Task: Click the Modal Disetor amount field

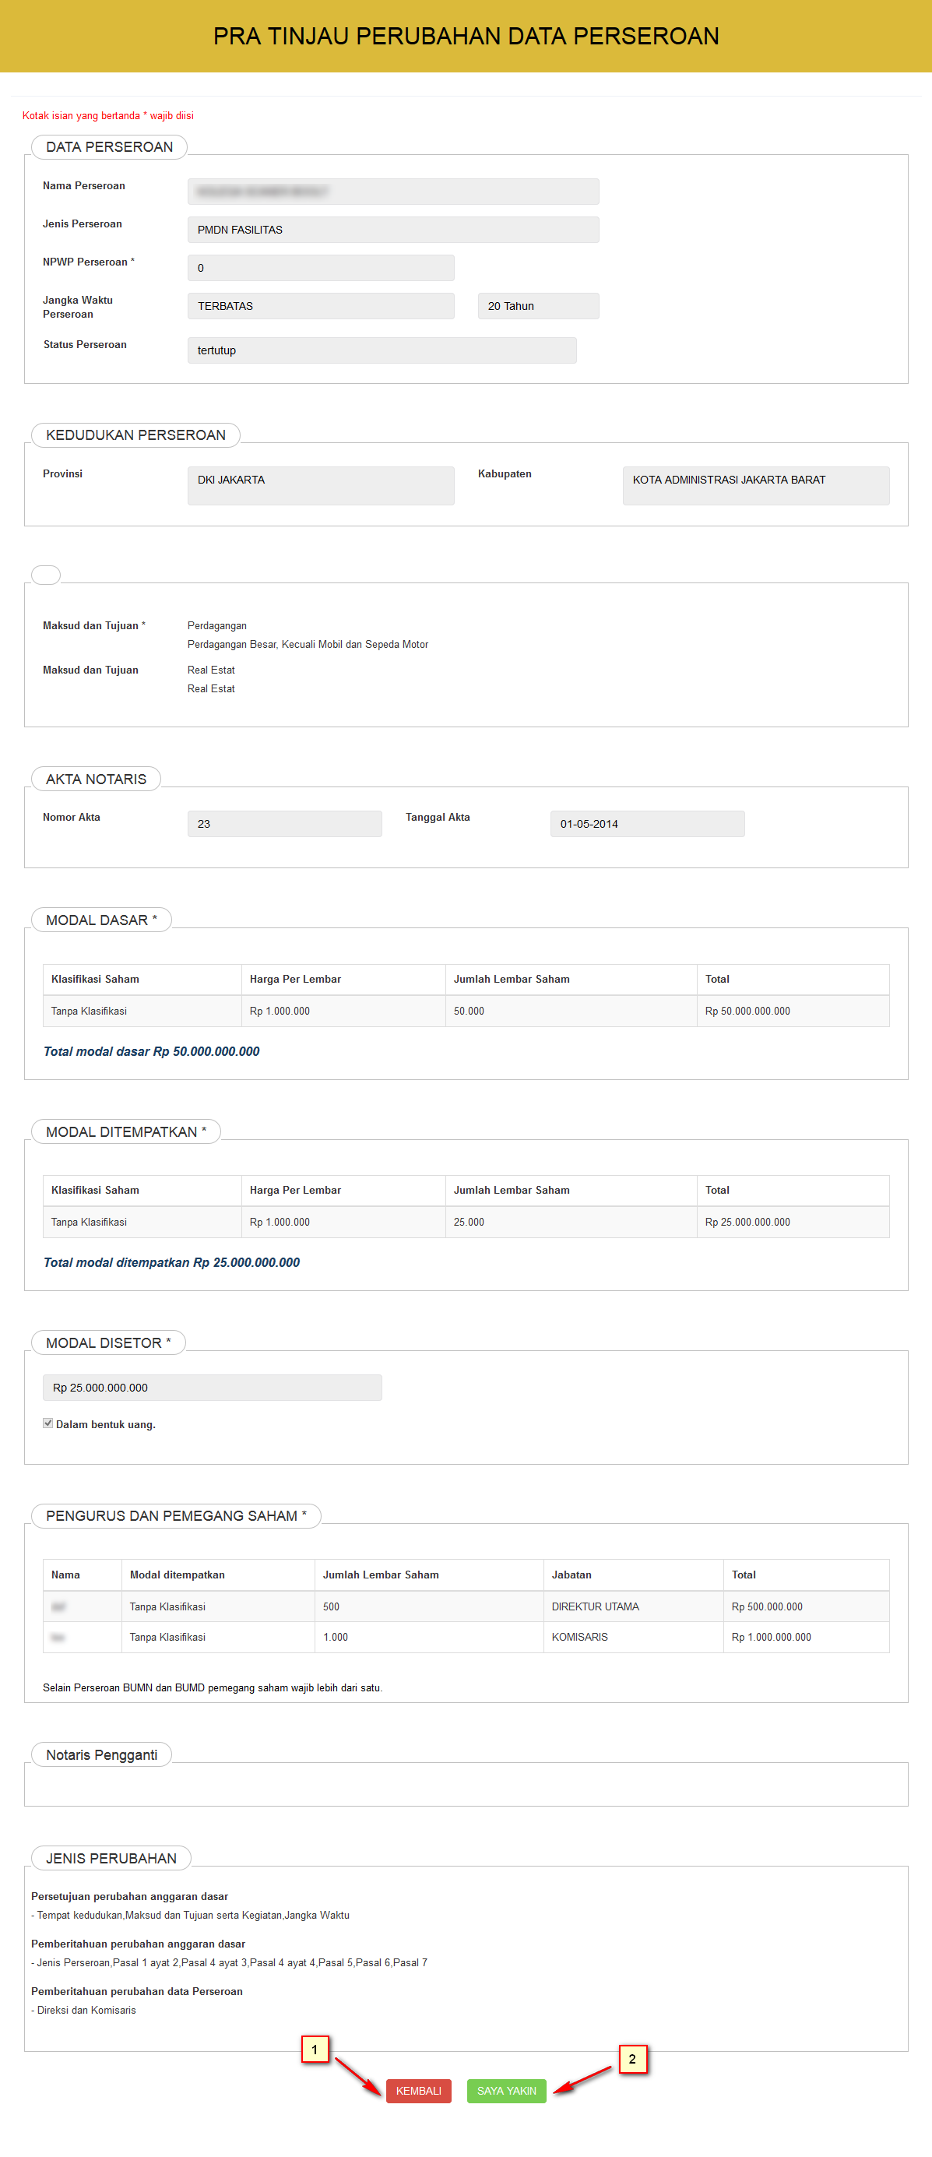Action: coord(212,1387)
